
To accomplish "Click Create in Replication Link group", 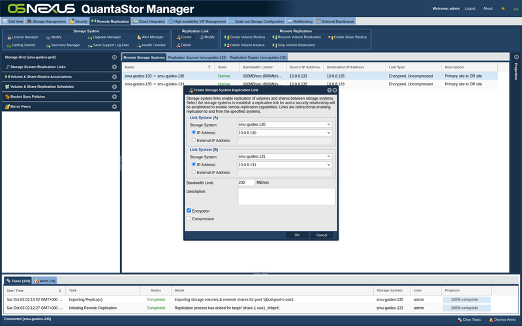I will click(x=184, y=37).
